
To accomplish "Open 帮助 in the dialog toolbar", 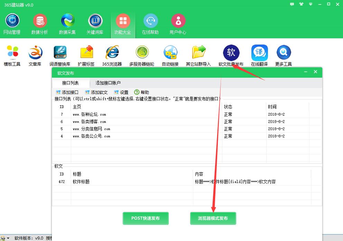I will click(x=141, y=93).
